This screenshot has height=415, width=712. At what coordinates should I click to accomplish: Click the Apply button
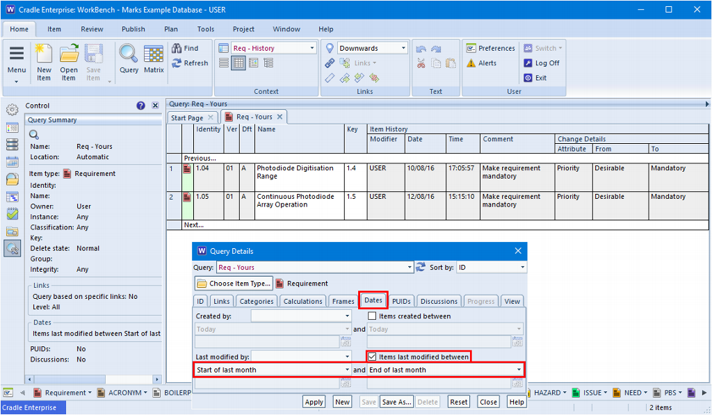pyautogui.click(x=314, y=402)
